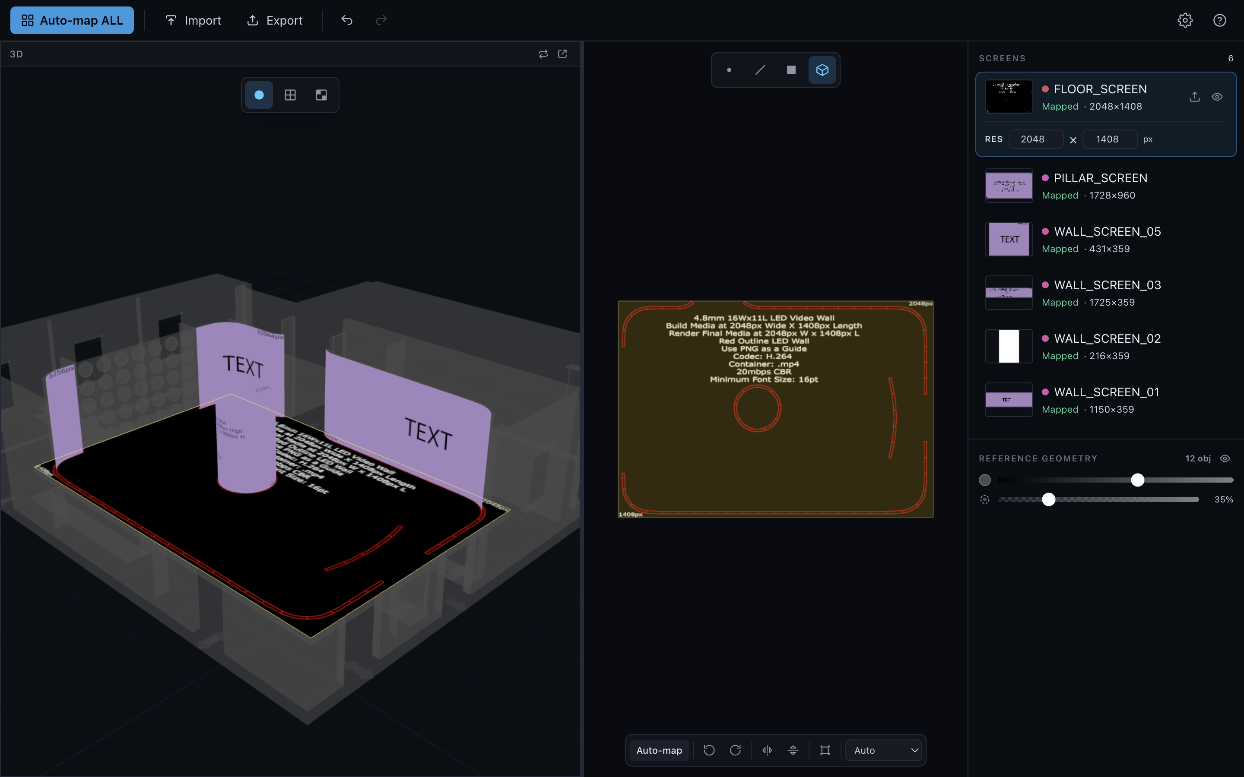Open the Export option
The image size is (1244, 777).
(275, 20)
